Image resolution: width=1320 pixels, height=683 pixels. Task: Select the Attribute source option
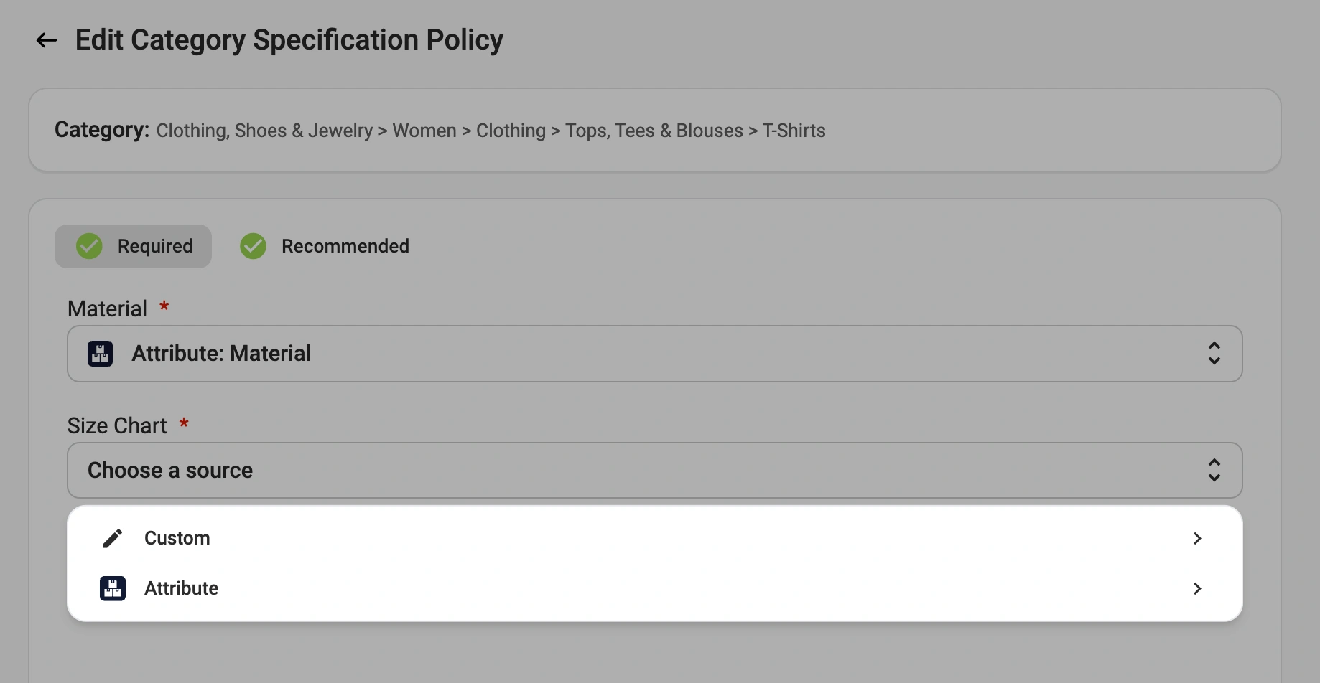click(181, 588)
